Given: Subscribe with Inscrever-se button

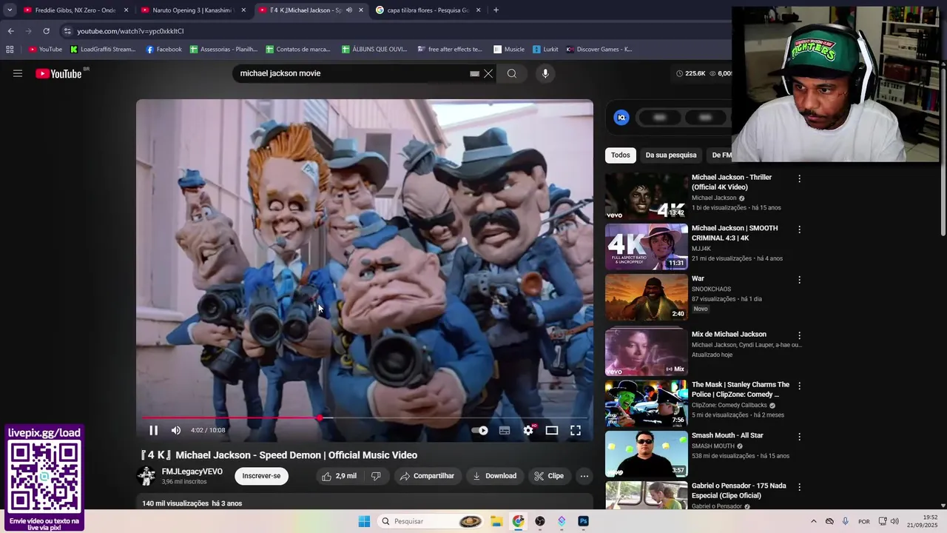Looking at the screenshot, I should tap(261, 476).
